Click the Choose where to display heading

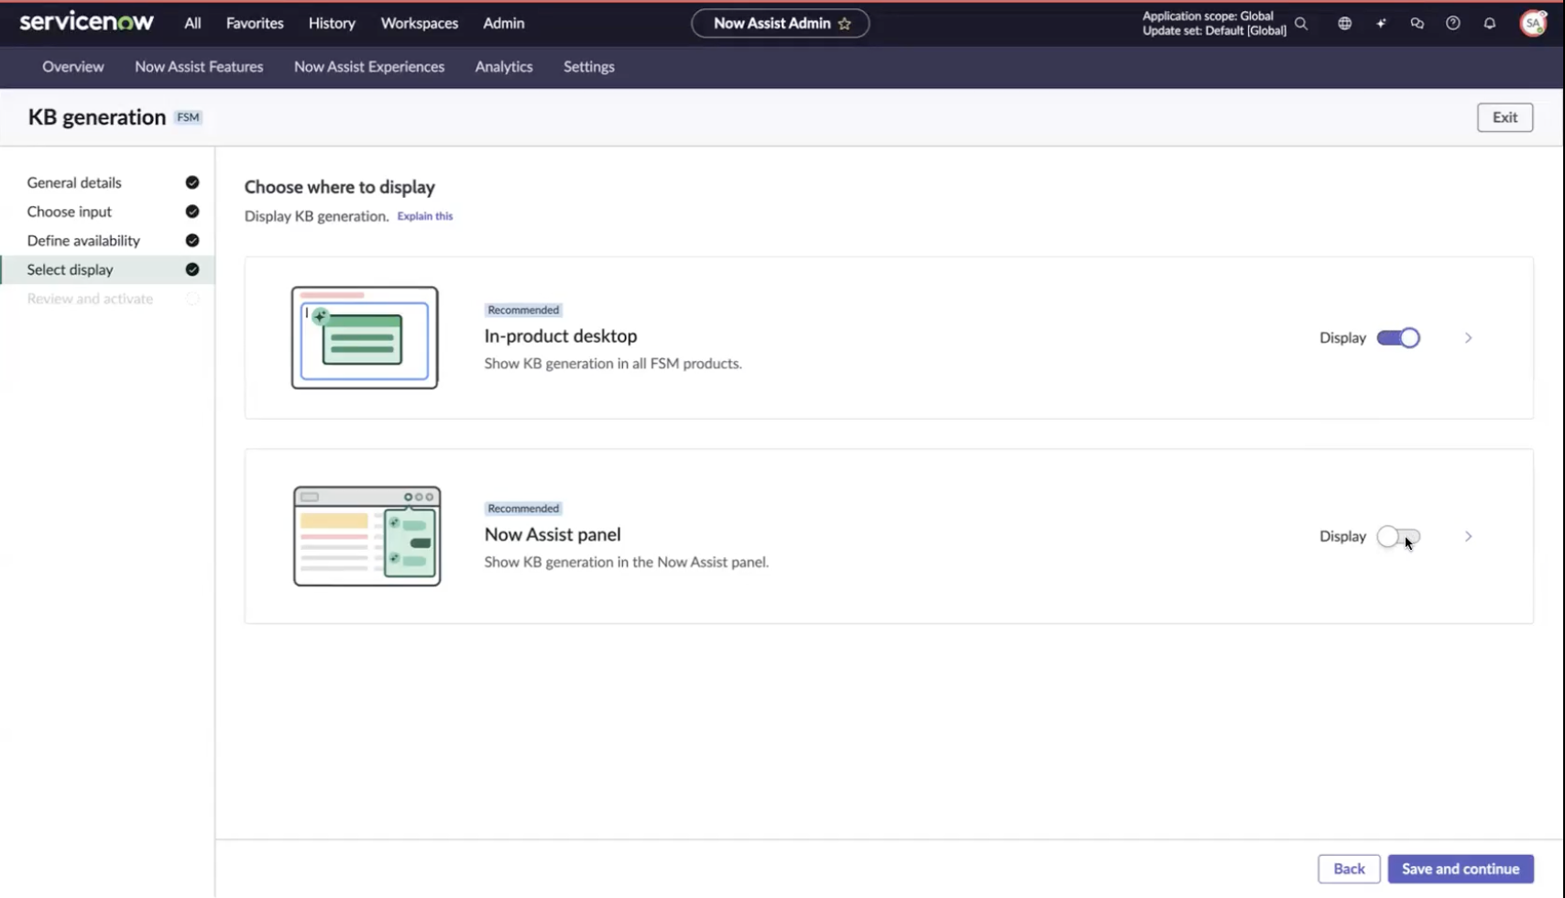[339, 187]
